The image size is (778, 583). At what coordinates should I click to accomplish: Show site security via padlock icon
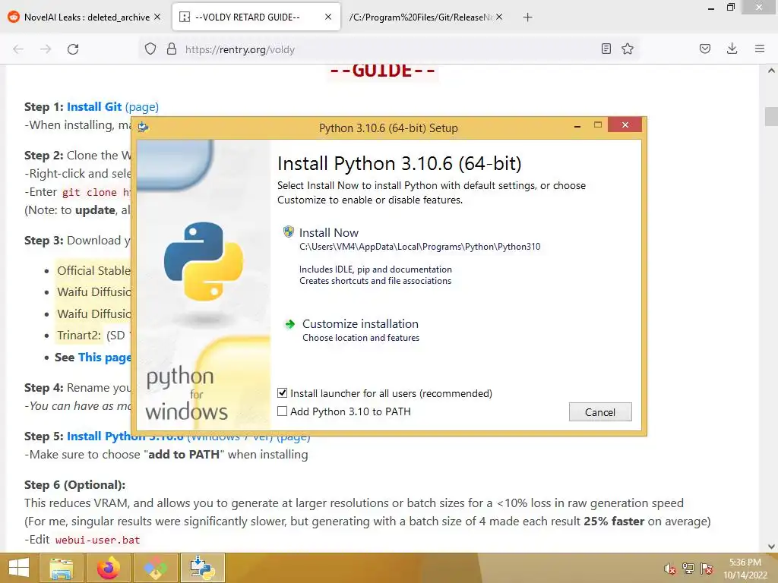(172, 49)
